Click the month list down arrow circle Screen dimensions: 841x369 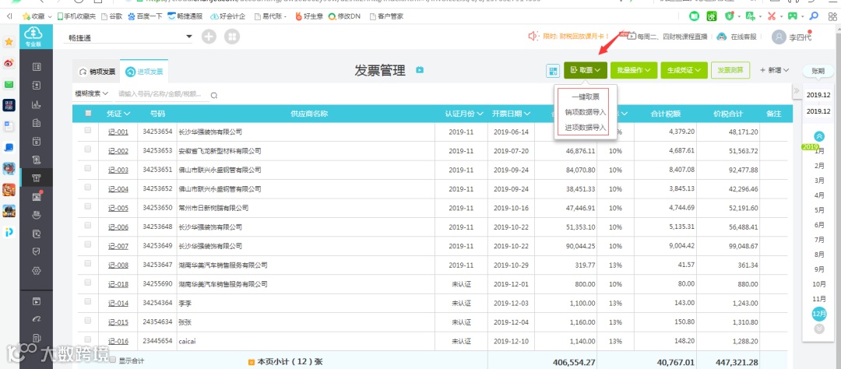pyautogui.click(x=819, y=329)
